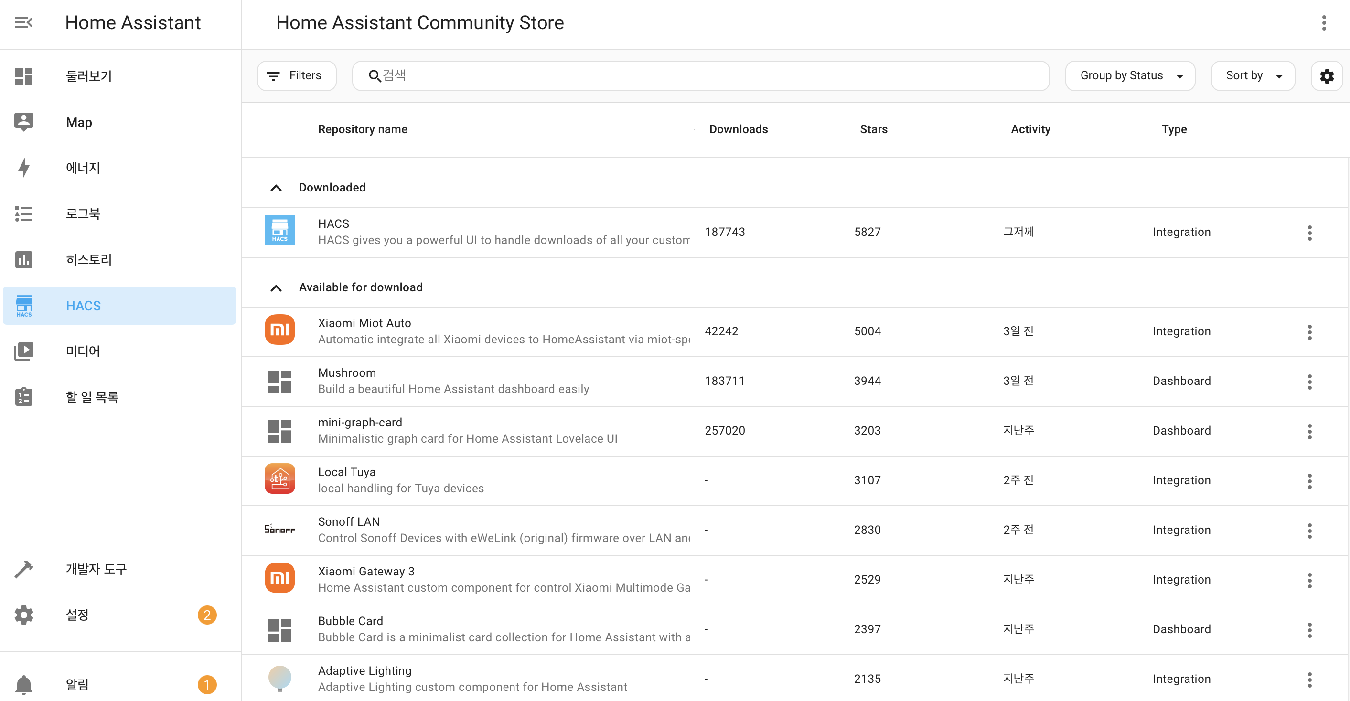Open the Xiaomi Miot Auto row options menu

tap(1309, 332)
